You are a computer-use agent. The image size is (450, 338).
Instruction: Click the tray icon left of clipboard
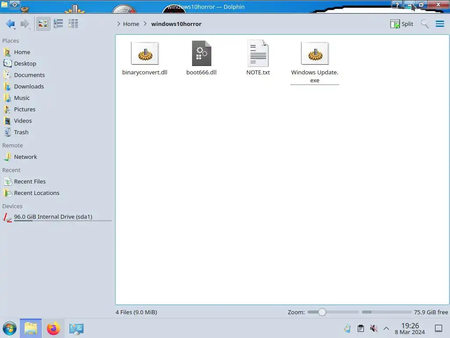point(348,328)
